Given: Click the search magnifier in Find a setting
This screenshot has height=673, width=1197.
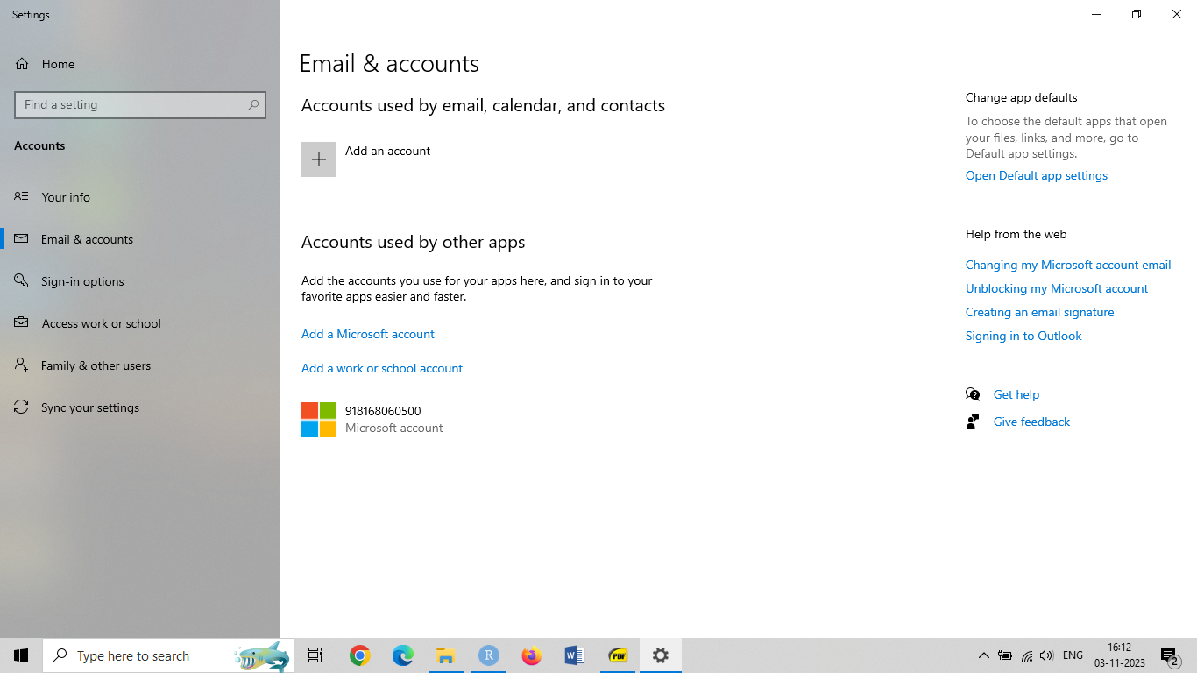Looking at the screenshot, I should pos(253,105).
